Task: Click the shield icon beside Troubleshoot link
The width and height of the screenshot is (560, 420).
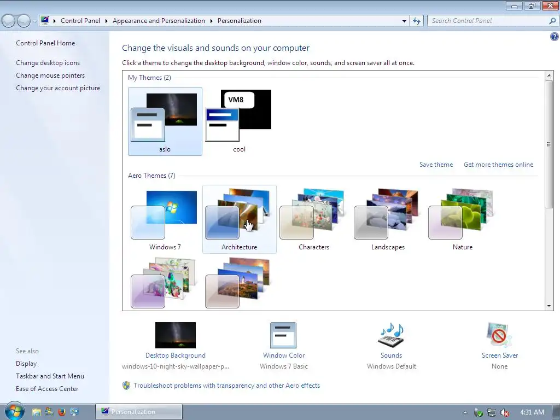Action: click(x=126, y=386)
